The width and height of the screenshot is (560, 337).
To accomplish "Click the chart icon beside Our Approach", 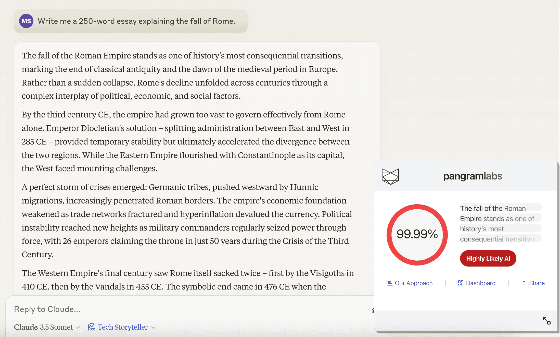I will 389,283.
